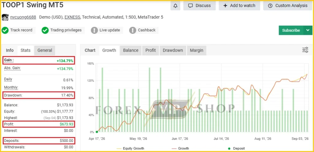The image size is (314, 152).
Task: Open the EXNESS broker link
Action: point(72,17)
